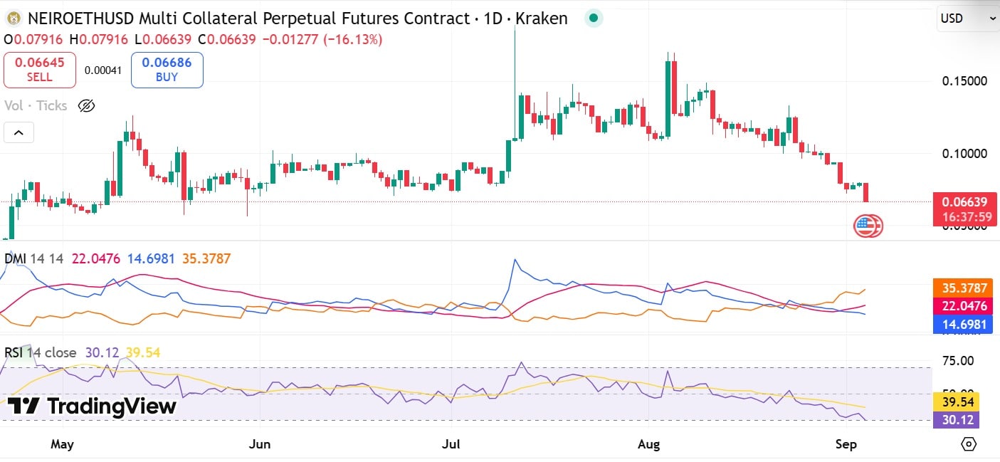The width and height of the screenshot is (1000, 462).
Task: Click the purple 30.12 RSI value badge
Action: pyautogui.click(x=957, y=420)
